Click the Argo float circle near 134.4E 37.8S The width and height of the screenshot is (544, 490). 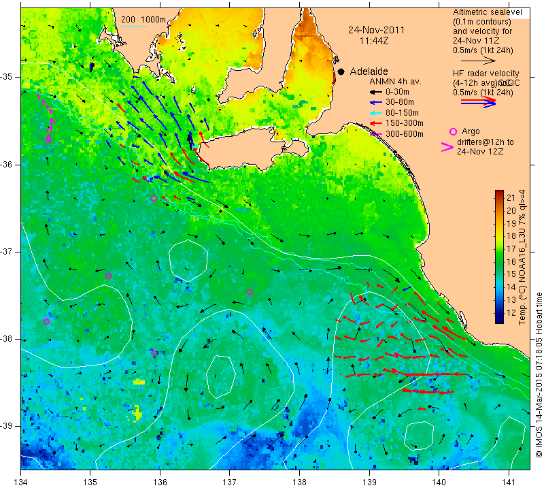(x=46, y=322)
